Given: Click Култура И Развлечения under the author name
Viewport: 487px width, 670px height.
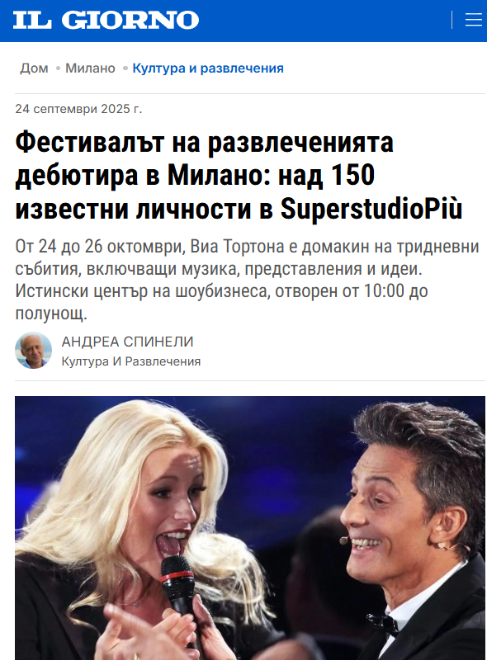Looking at the screenshot, I should (x=131, y=361).
